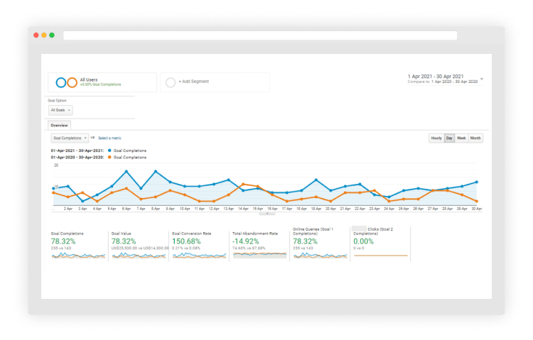
Task: Open the Goal Completions metric dropdown
Action: pos(70,138)
